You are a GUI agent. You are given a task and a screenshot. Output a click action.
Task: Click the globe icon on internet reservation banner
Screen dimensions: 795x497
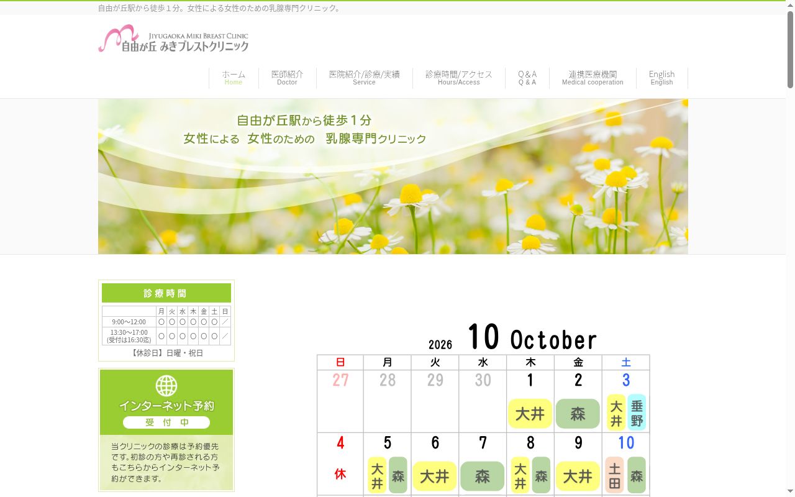pos(166,386)
